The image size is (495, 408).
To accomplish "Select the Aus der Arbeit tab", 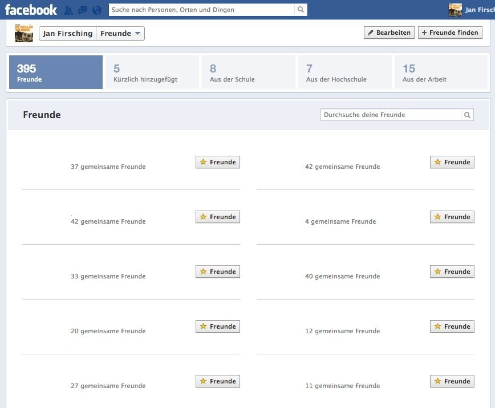I will point(441,72).
